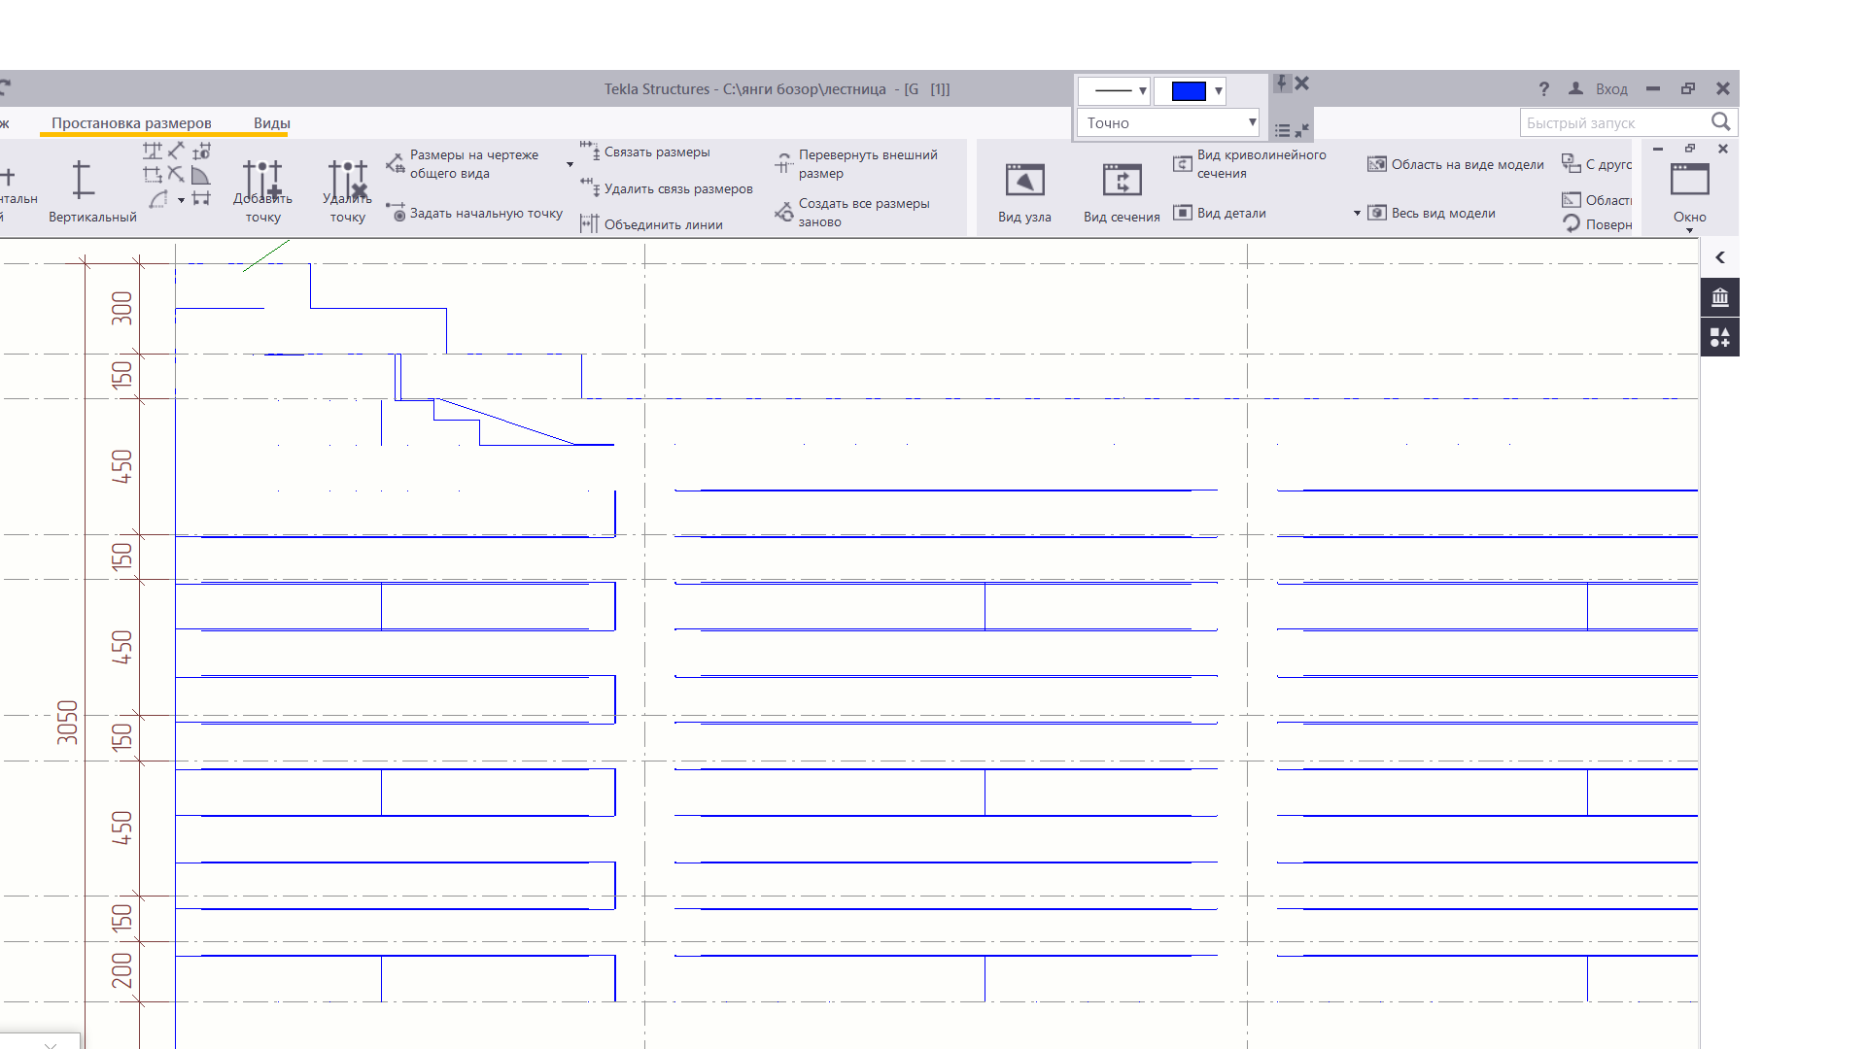
Task: Collapse the floating toolbar with arrows icon
Action: pyautogui.click(x=1302, y=130)
